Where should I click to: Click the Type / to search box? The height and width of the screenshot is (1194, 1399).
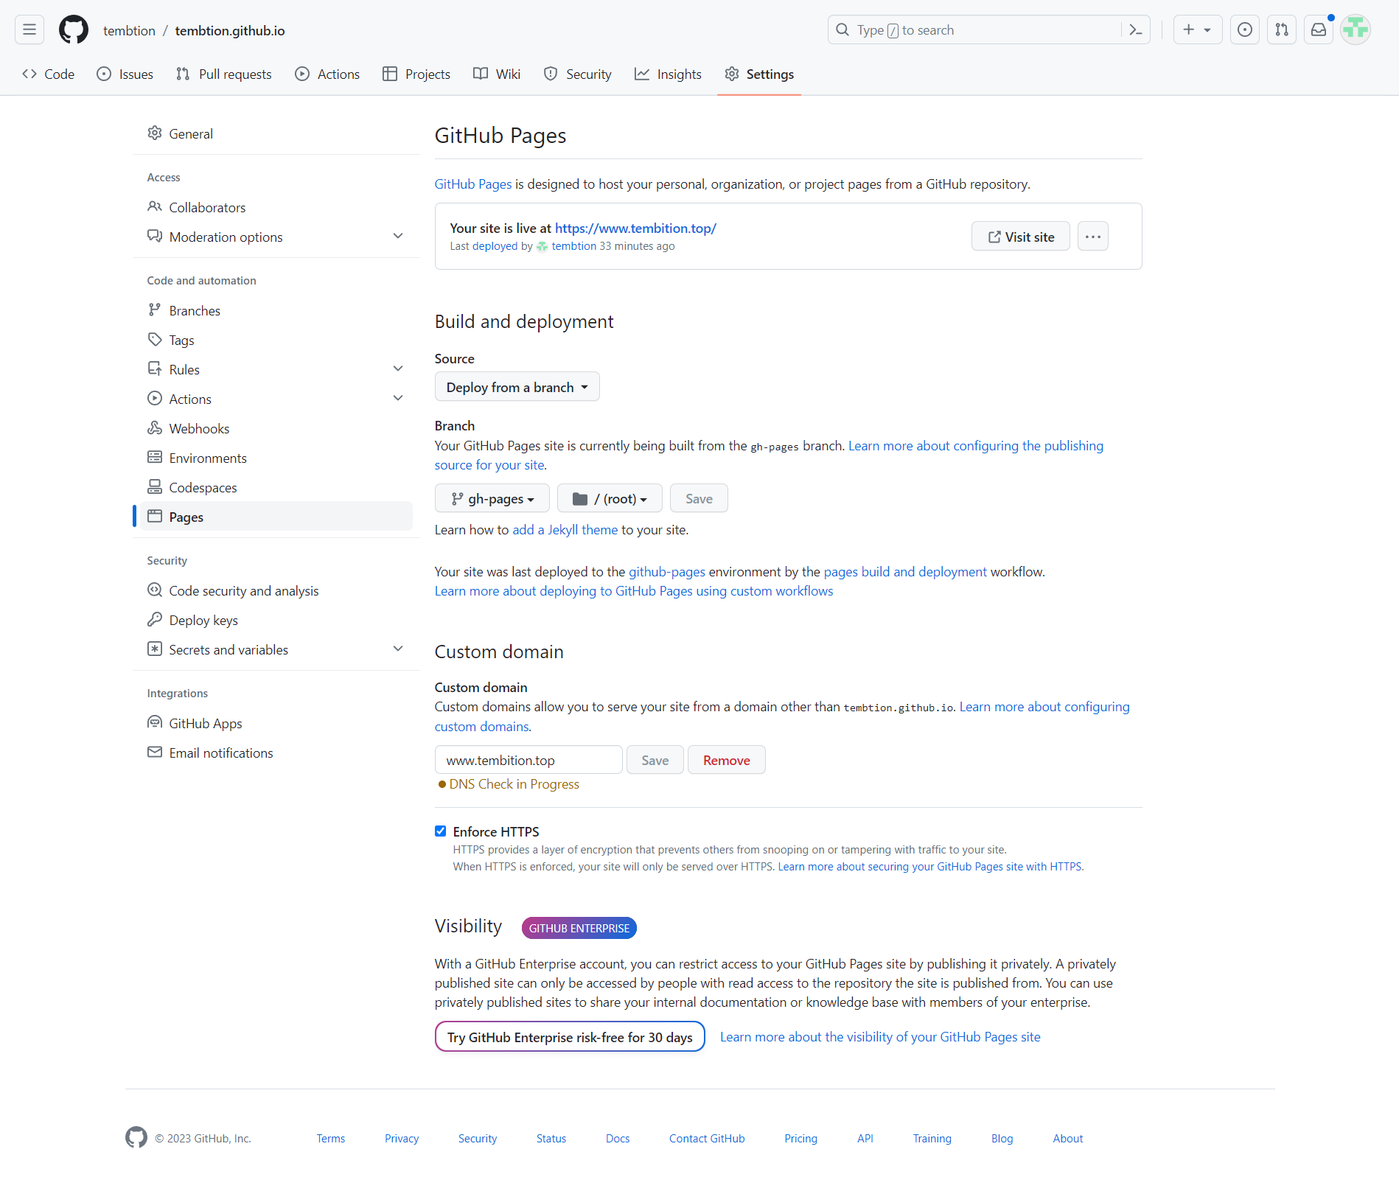tap(989, 30)
